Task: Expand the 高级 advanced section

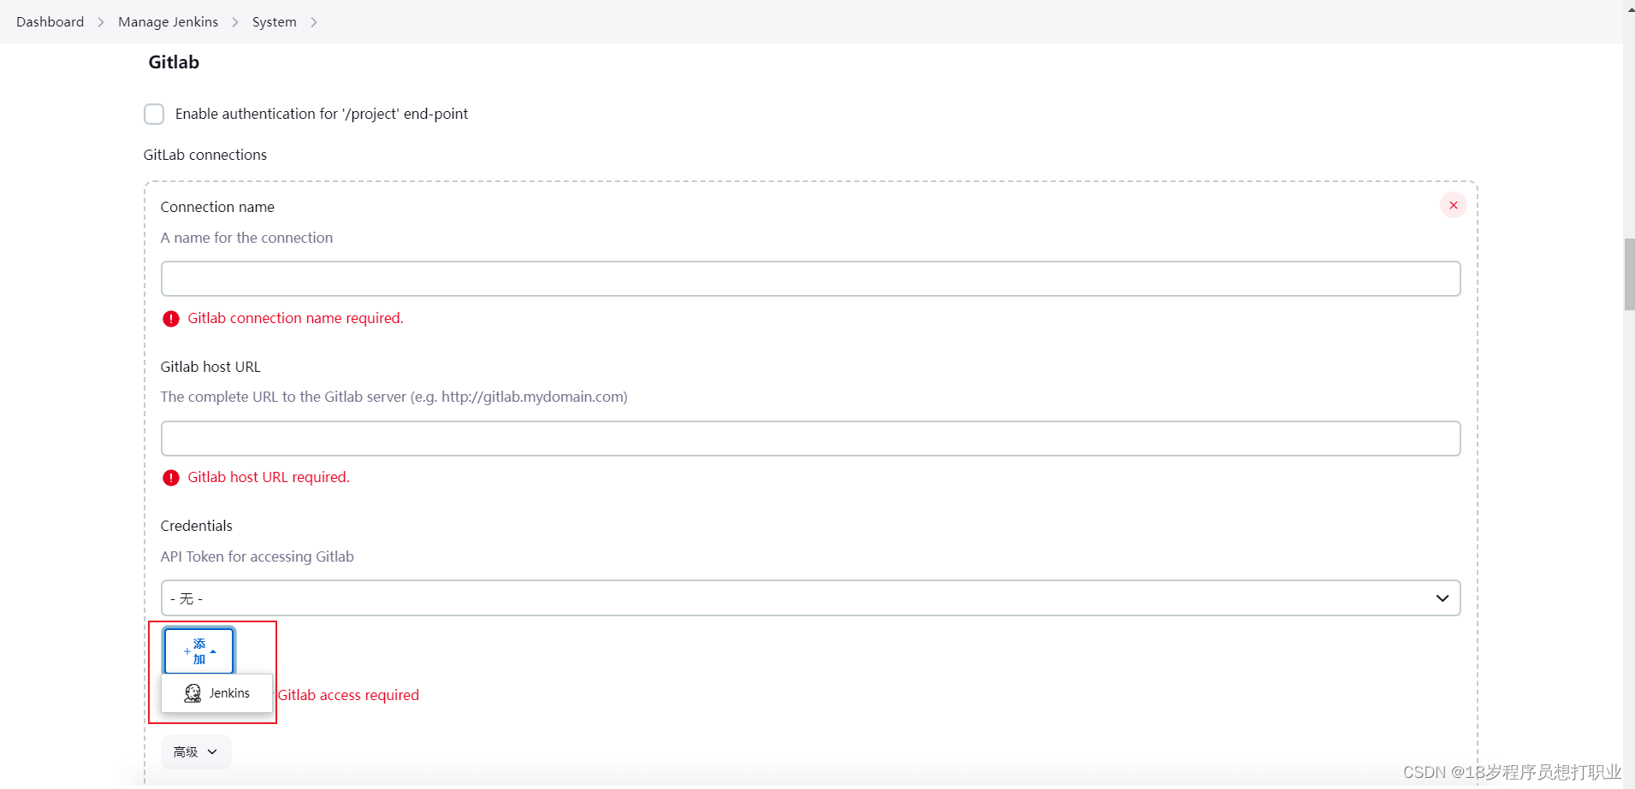Action: (196, 752)
